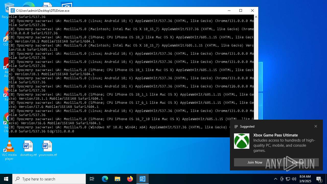Close the DTUDriver.exe console window
327x184 pixels.
pyautogui.click(x=252, y=10)
